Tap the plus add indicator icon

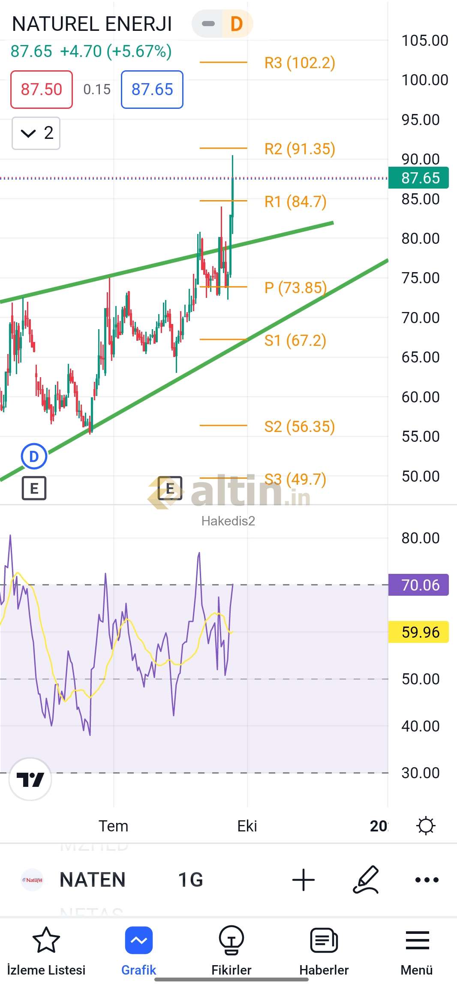coord(304,880)
